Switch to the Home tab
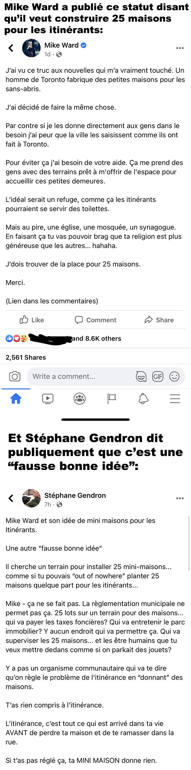The image size is (191, 770). pyautogui.click(x=16, y=398)
